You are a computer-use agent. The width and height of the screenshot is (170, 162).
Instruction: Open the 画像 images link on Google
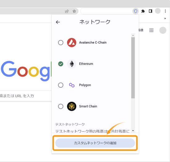tap(141, 30)
